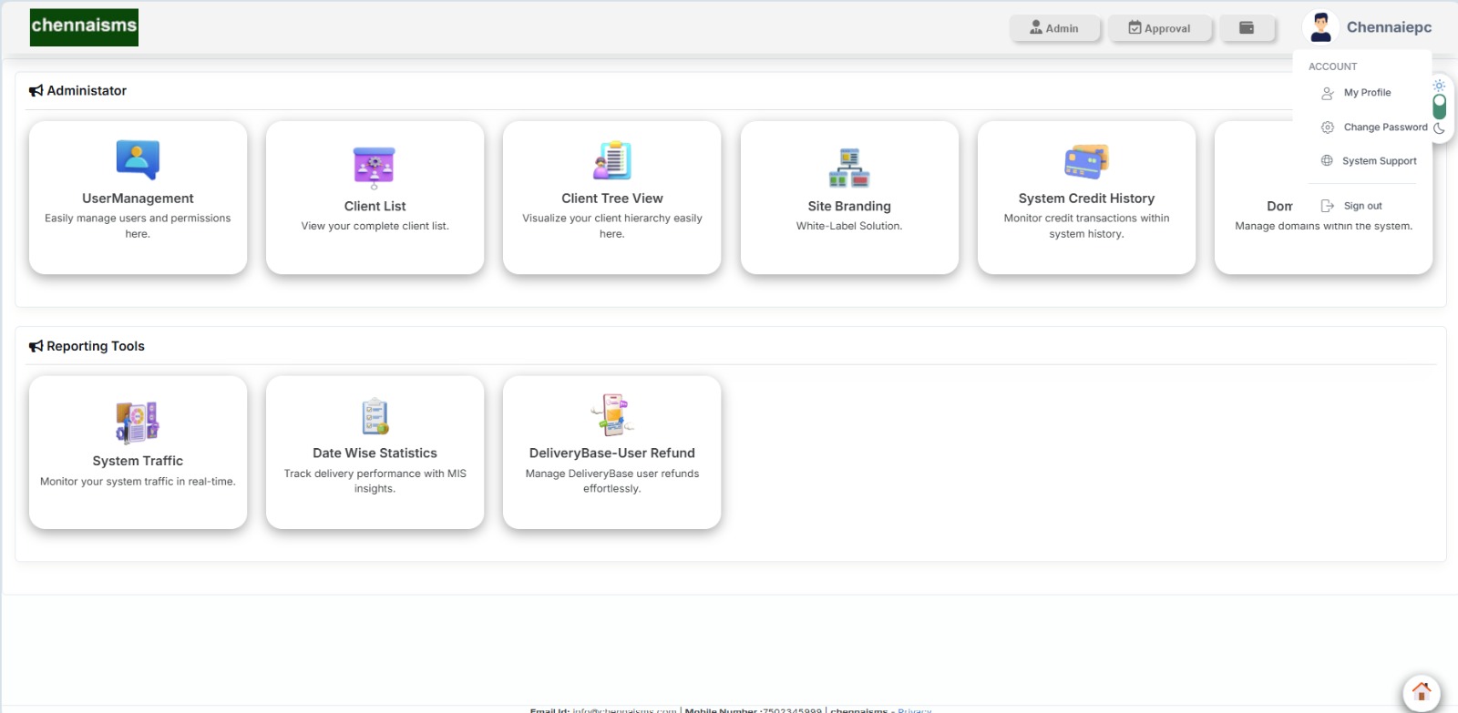Click the System Credit History cards icon
Image resolution: width=1458 pixels, height=713 pixels.
coord(1086,161)
